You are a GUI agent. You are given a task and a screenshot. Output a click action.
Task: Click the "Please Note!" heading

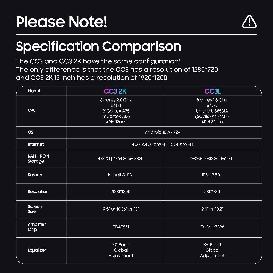tap(62, 22)
